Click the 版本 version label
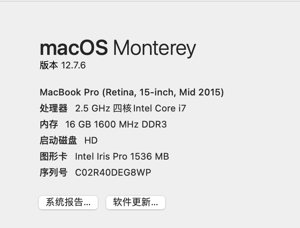The image size is (300, 228). (x=48, y=65)
